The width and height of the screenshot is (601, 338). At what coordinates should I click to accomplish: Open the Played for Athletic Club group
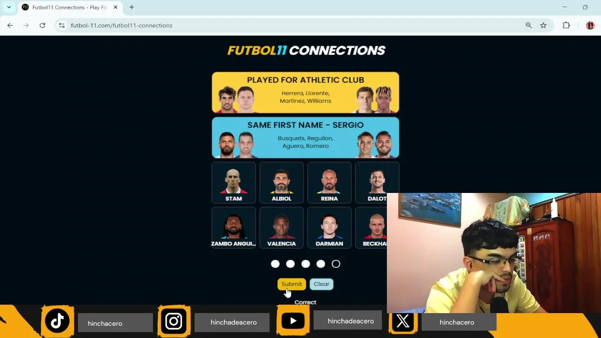(x=305, y=92)
